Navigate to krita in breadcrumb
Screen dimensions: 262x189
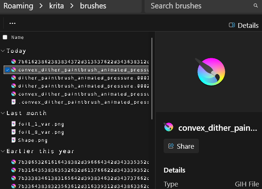[57, 6]
